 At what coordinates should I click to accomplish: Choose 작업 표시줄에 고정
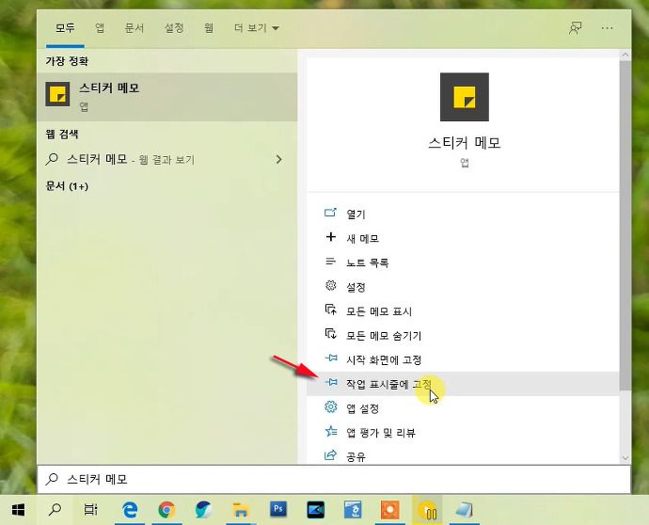(463, 384)
